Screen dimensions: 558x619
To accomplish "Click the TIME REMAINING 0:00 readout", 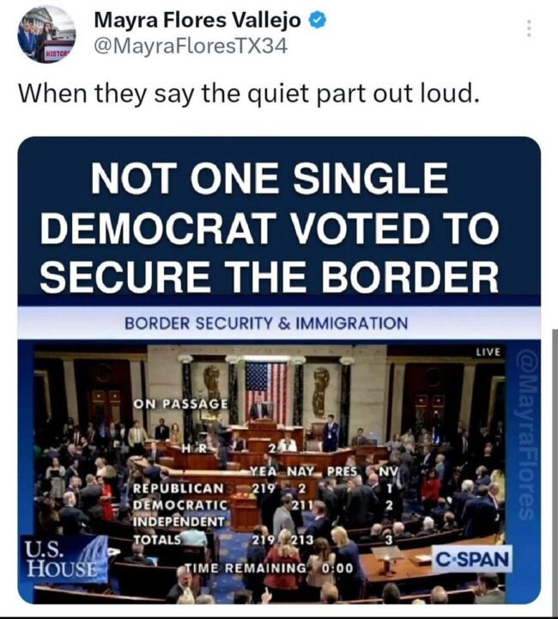I will pos(270,568).
